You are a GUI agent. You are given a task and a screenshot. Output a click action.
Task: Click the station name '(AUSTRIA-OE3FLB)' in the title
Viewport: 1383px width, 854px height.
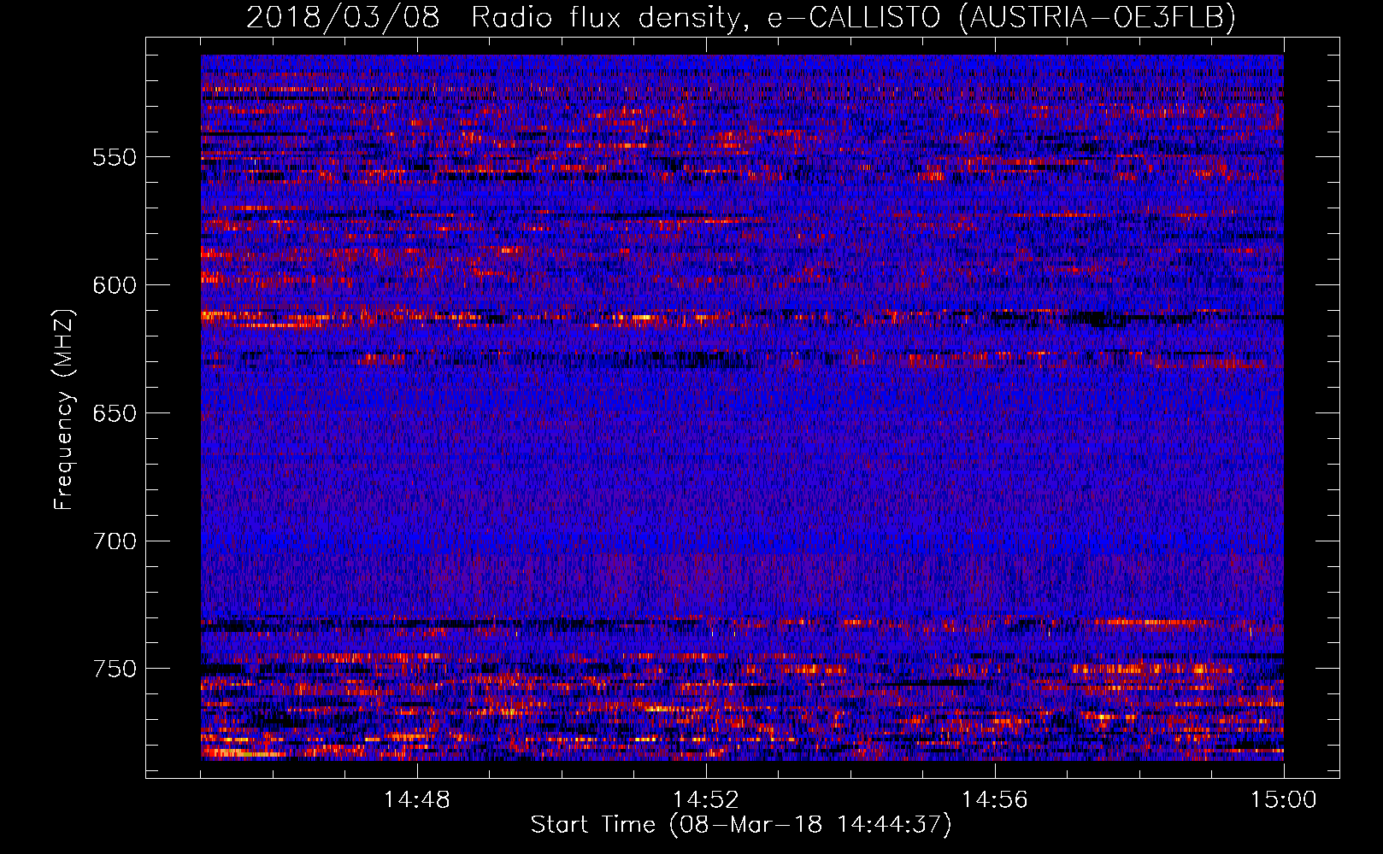[x=1098, y=17]
